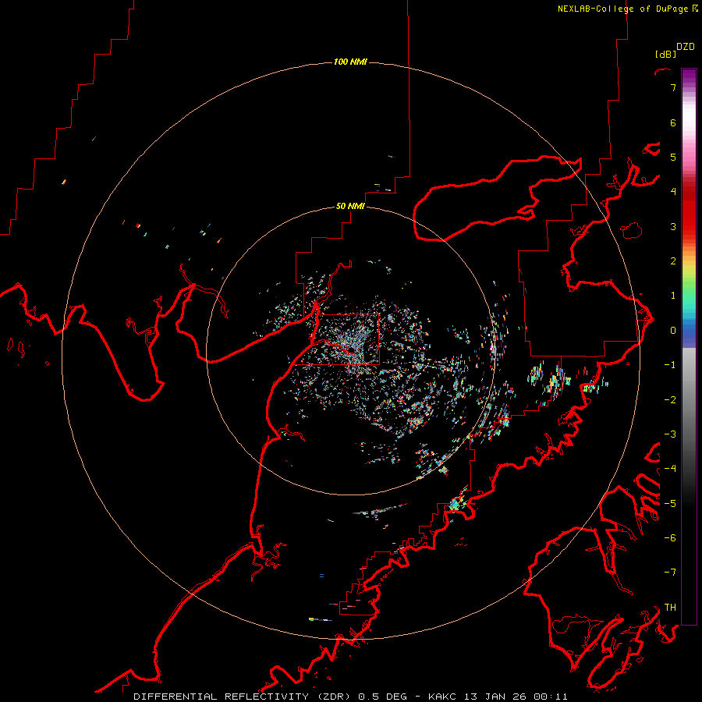The image size is (702, 702).
Task: Click the [dB] unit label
Action: coord(665,54)
